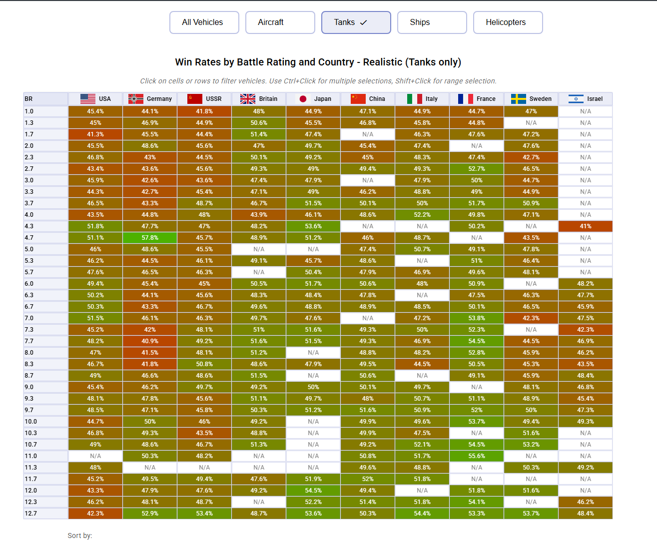The width and height of the screenshot is (657, 540).
Task: Click the BR column header
Action: coord(46,99)
